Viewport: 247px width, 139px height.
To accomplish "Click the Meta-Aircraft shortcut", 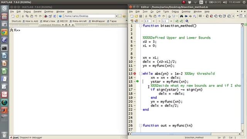I will tap(78, 21).
